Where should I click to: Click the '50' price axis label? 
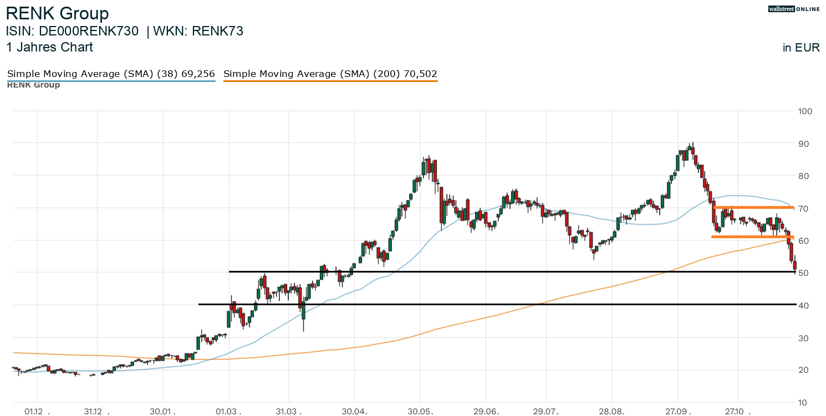(x=803, y=273)
